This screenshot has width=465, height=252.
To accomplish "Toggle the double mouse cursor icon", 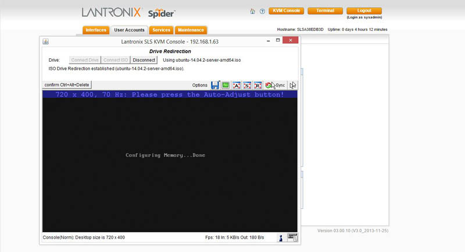I will pyautogui.click(x=293, y=85).
